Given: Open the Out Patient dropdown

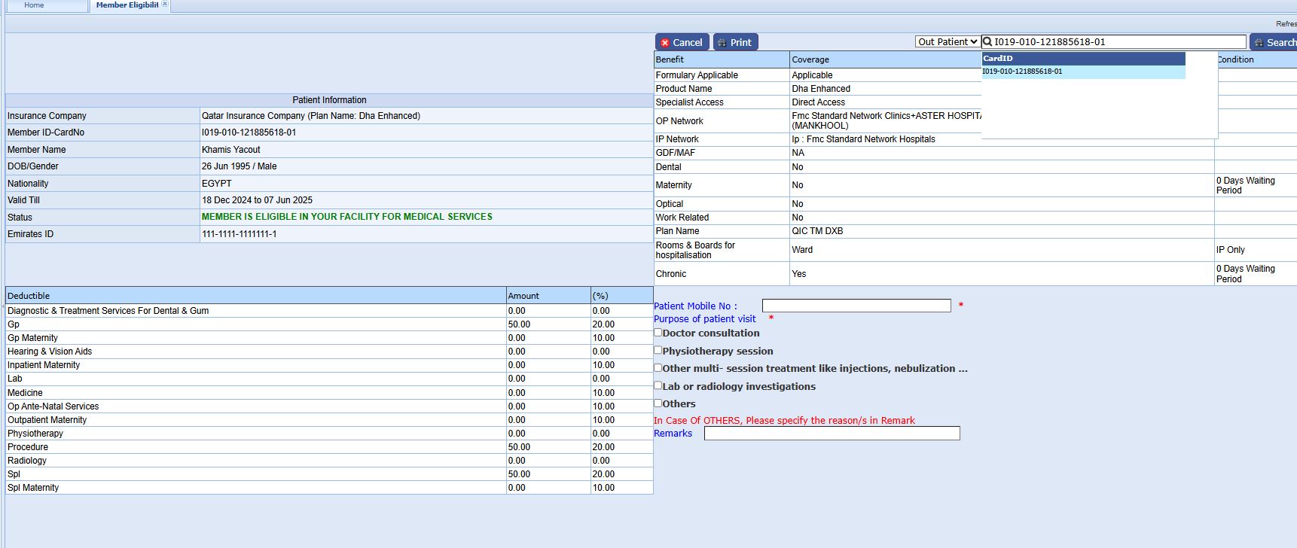Looking at the screenshot, I should click(948, 42).
